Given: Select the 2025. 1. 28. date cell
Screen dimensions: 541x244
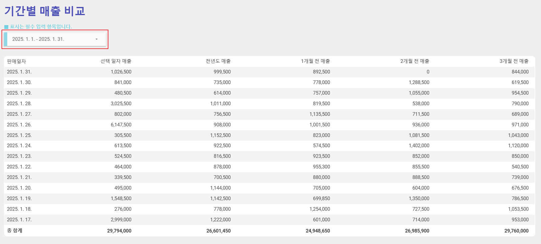Looking at the screenshot, I should tap(19, 104).
